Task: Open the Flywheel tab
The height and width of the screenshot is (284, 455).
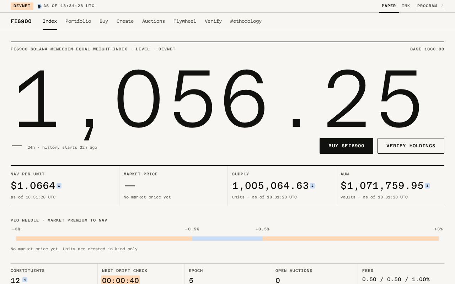Action: tap(185, 21)
